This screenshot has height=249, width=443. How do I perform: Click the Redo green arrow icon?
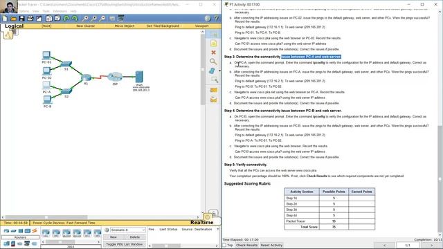click(75, 19)
